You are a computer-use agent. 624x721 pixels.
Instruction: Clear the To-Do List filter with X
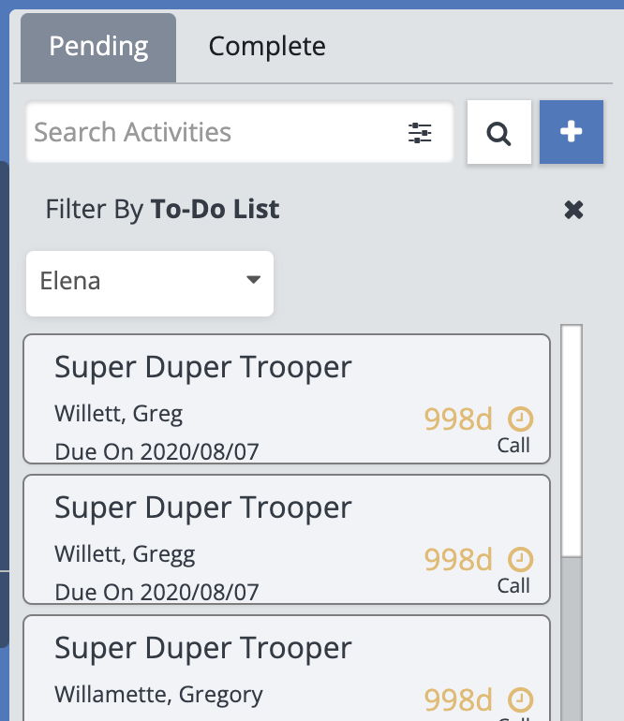573,210
